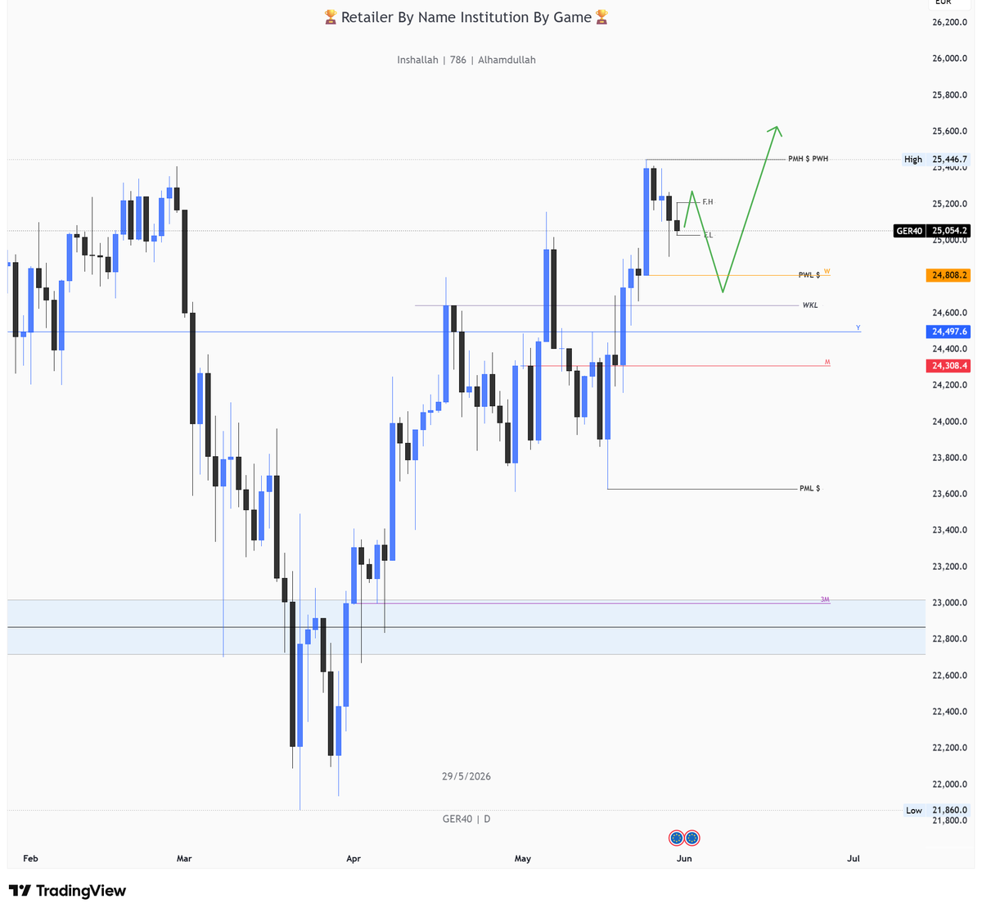This screenshot has width=982, height=913.
Task: Click the blue 24,497.6 price tag
Action: pyautogui.click(x=948, y=332)
